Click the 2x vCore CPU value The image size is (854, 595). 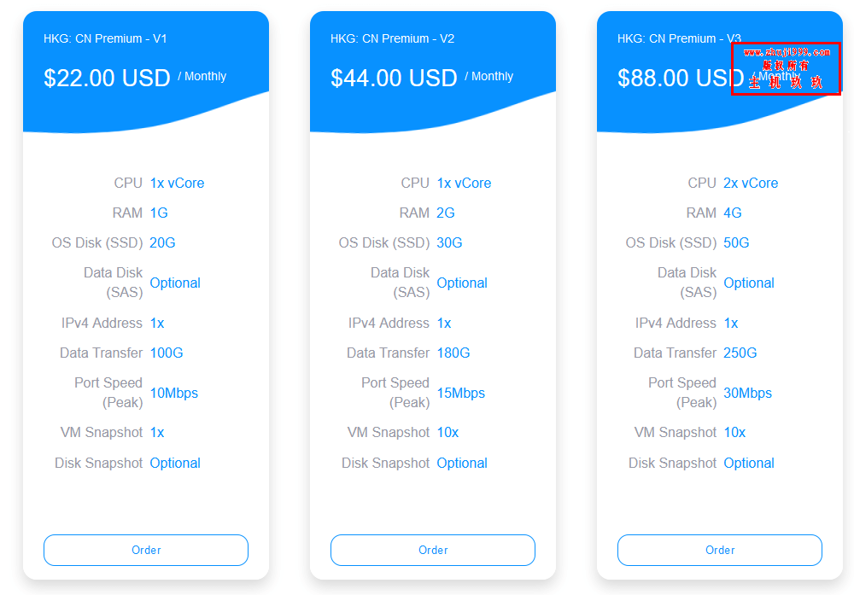[751, 183]
